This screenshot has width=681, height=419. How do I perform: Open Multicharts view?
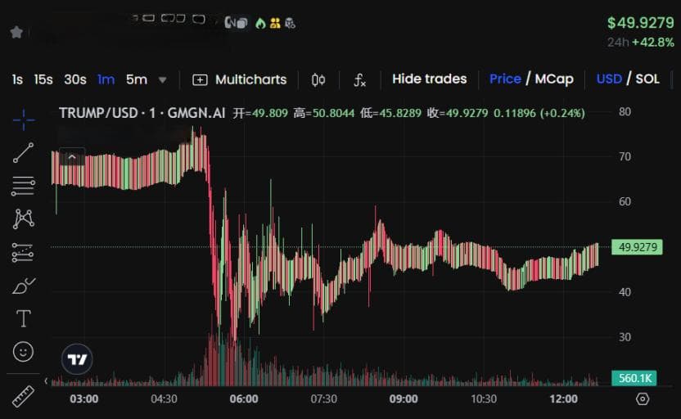click(x=239, y=80)
